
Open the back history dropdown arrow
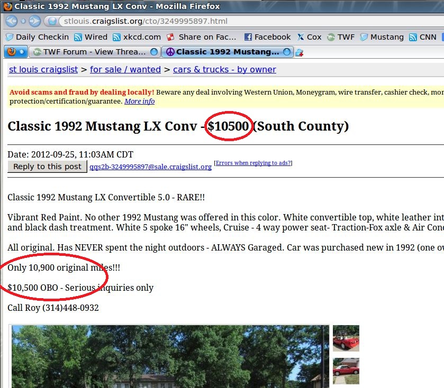[x=23, y=22]
